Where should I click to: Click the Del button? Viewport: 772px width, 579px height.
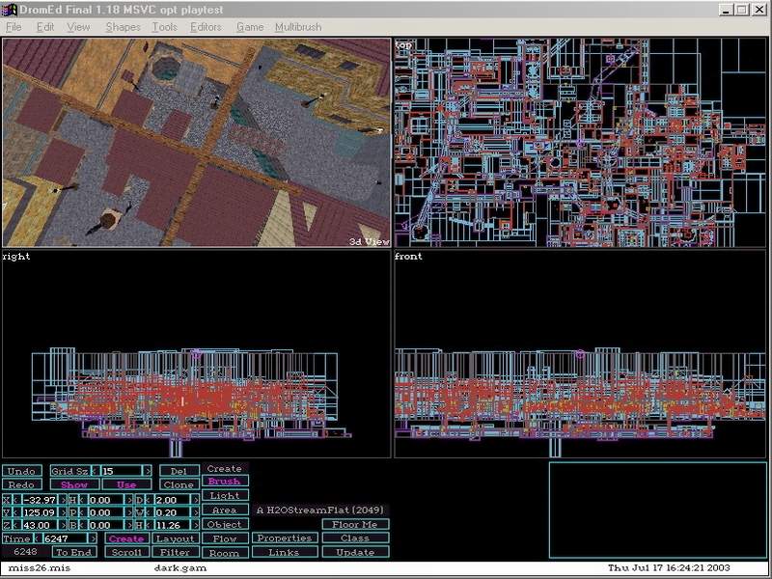[x=179, y=471]
